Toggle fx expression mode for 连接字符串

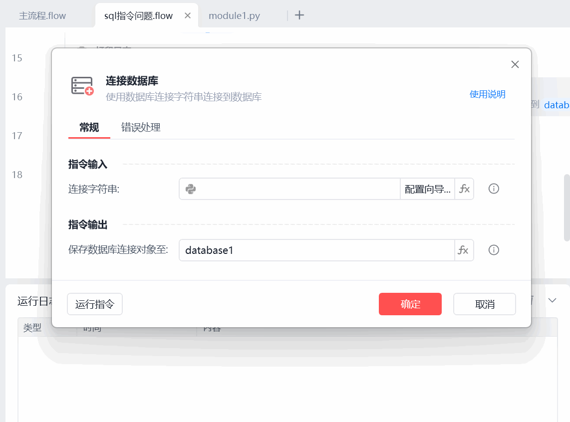click(464, 189)
